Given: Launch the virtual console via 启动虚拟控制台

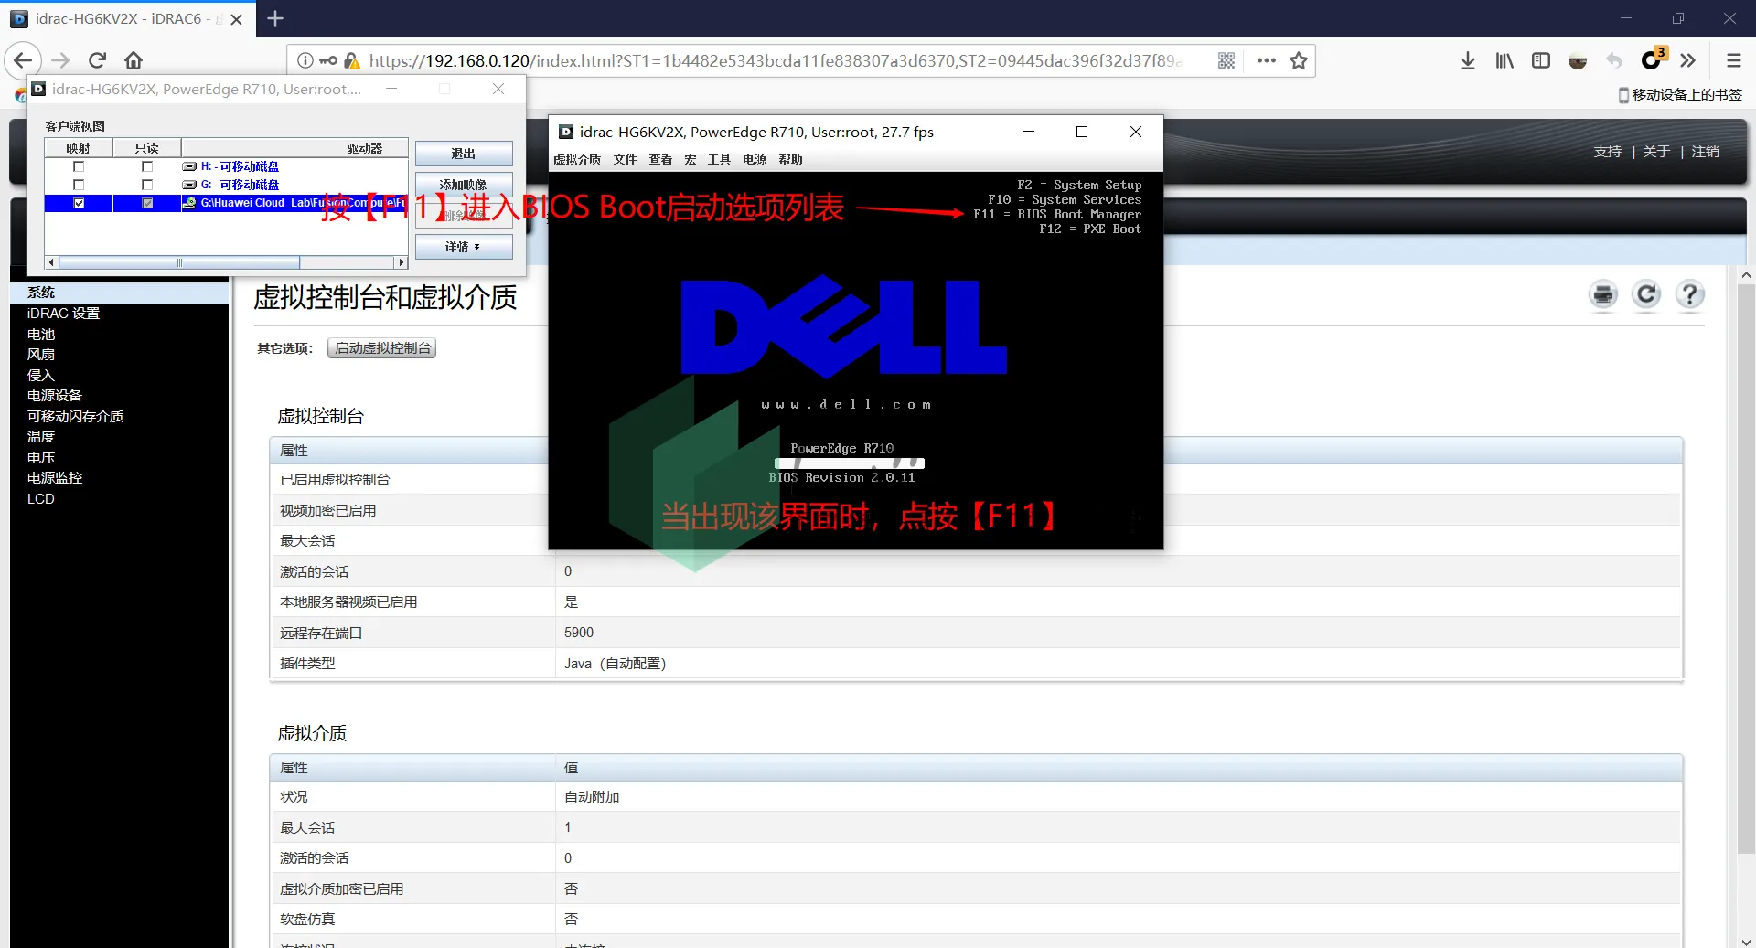Looking at the screenshot, I should pos(382,348).
